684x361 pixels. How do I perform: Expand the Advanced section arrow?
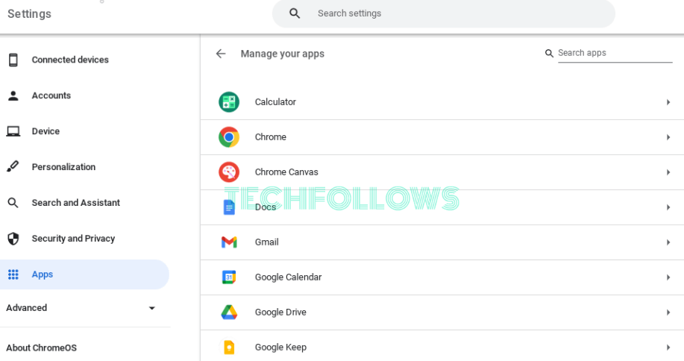point(152,308)
